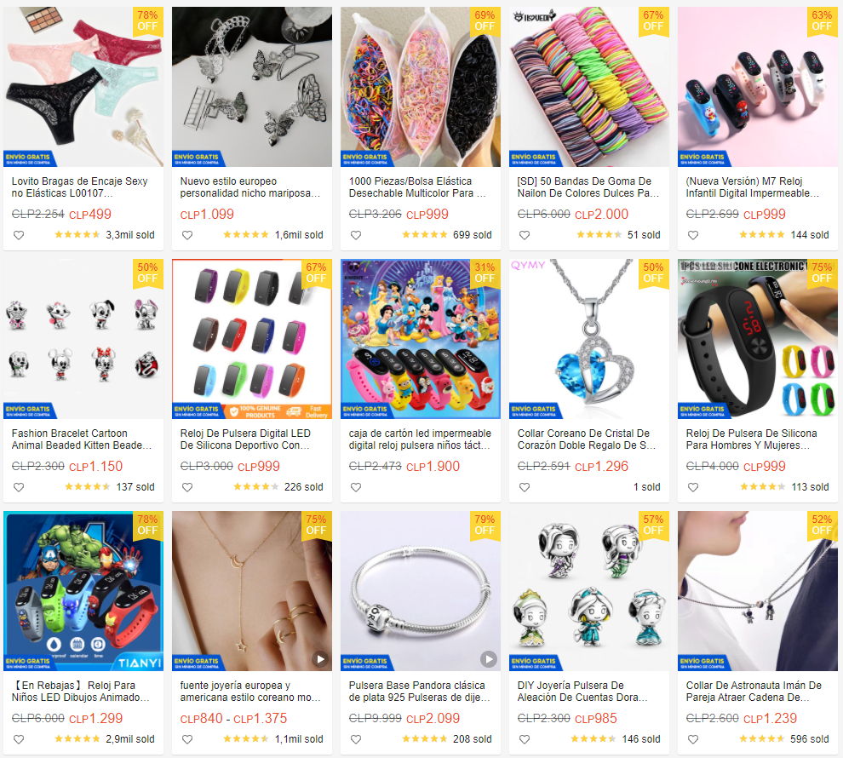This screenshot has height=758, width=843.
Task: Like the Collar De Astronauta Imán necklace
Action: click(x=693, y=739)
